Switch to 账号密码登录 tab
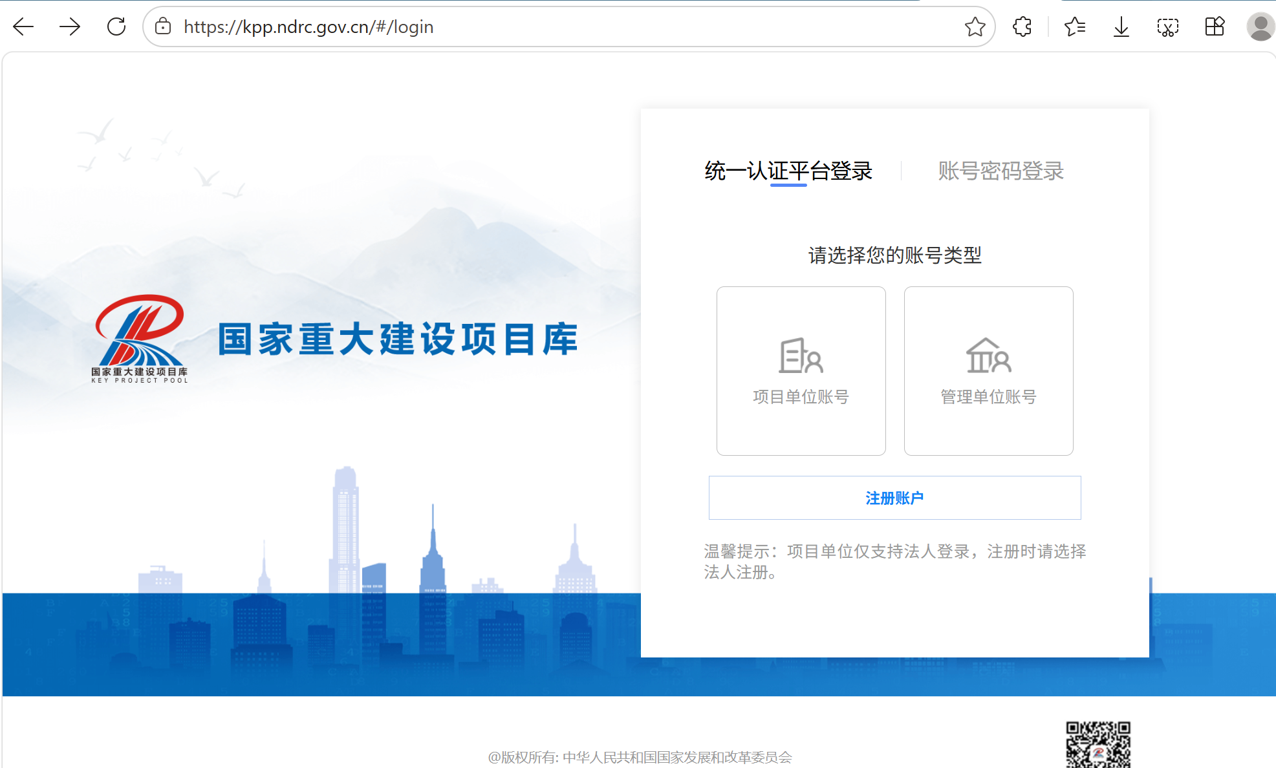 1000,171
